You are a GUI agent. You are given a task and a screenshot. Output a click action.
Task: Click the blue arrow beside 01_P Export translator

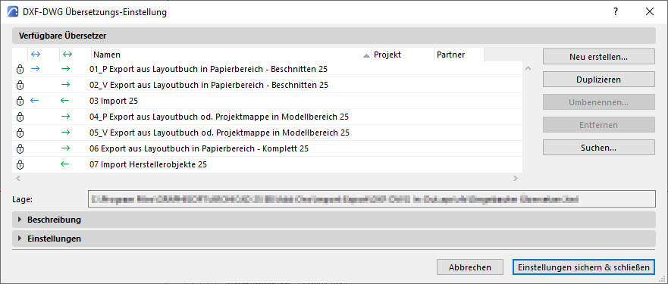[x=36, y=69]
